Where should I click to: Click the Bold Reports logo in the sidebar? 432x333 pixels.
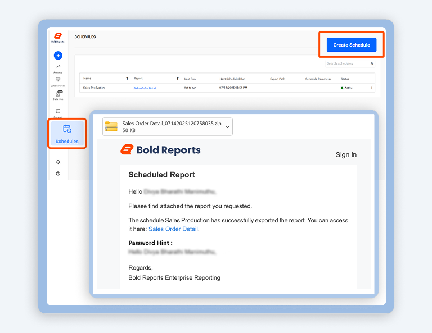pyautogui.click(x=58, y=38)
